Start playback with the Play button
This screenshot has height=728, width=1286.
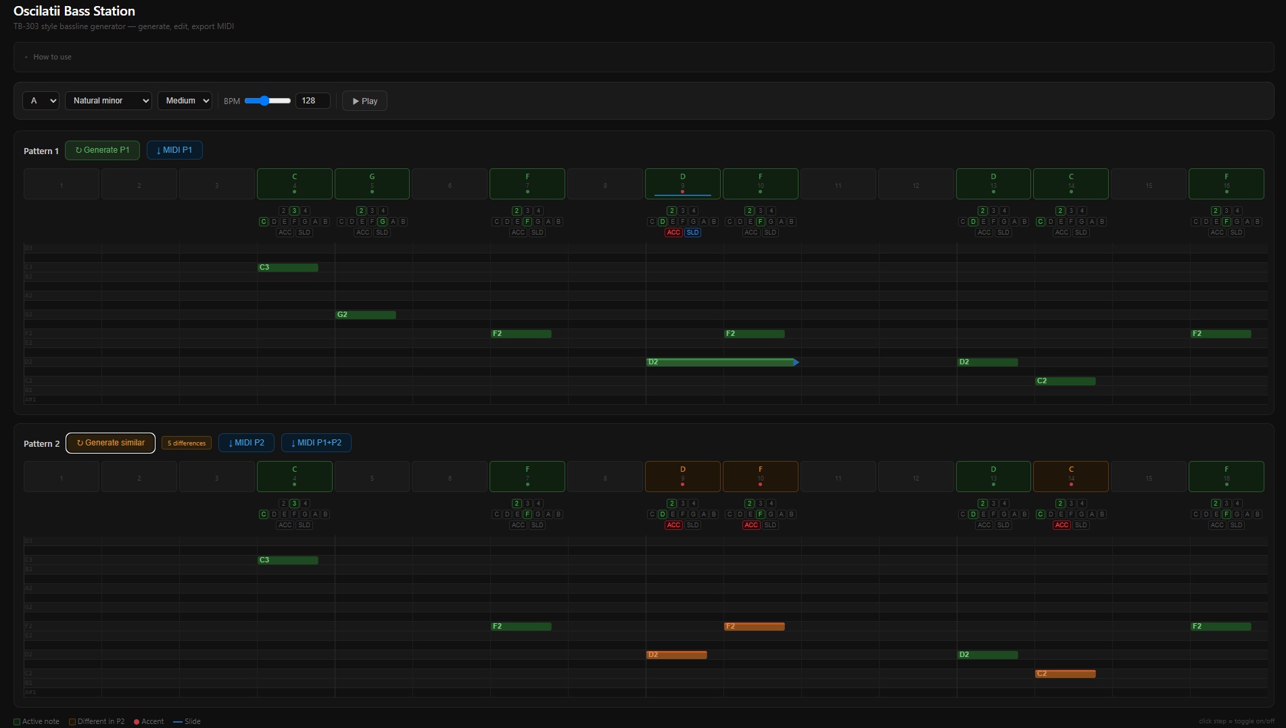click(x=364, y=101)
